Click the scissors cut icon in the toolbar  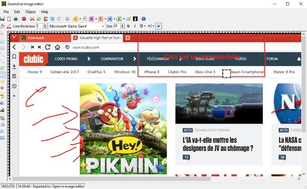point(32,19)
